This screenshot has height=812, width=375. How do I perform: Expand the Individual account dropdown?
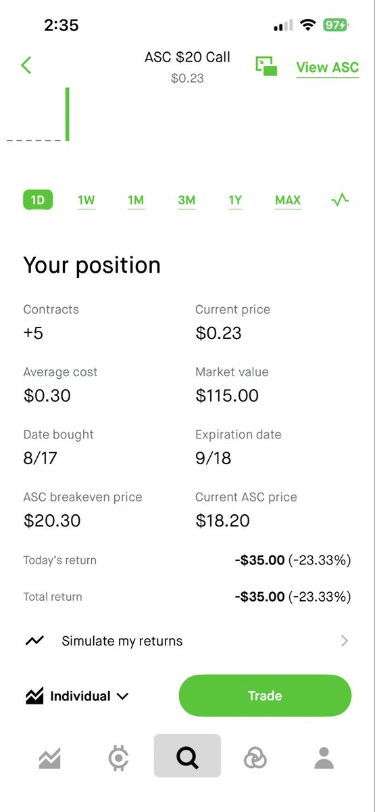[77, 696]
